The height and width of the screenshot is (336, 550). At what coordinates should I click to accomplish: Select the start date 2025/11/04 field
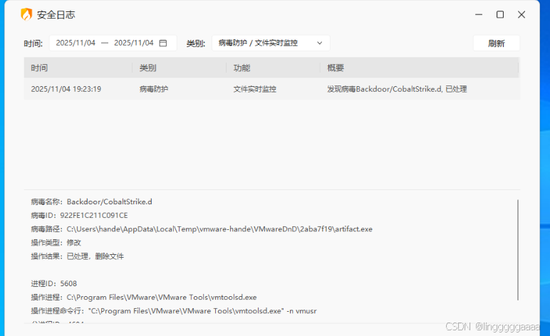click(76, 43)
